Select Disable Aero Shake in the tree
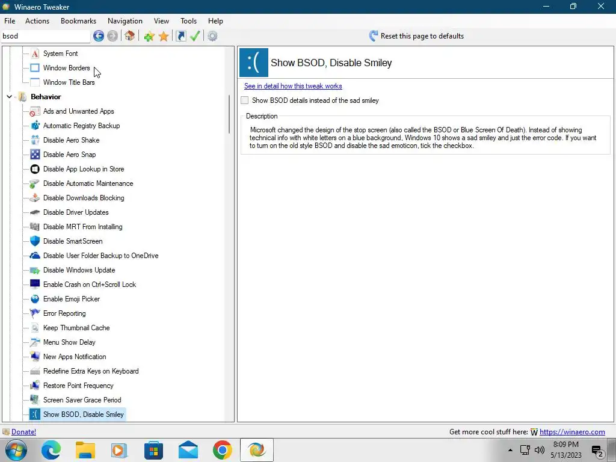Image resolution: width=616 pixels, height=462 pixels. (71, 140)
